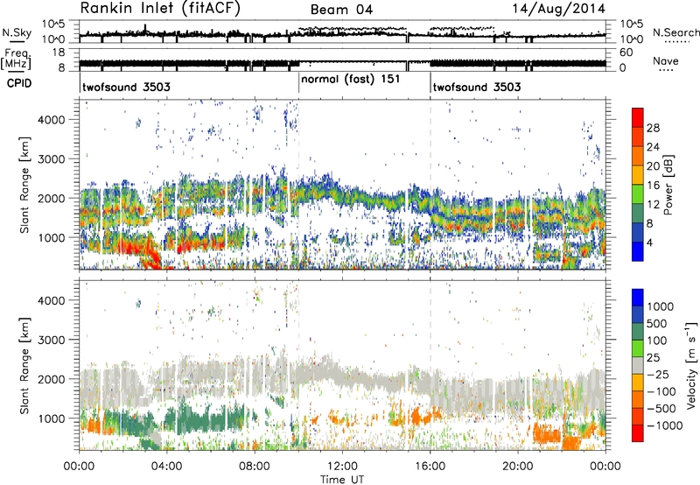Click the "normal (fast) 151" CPID label
The height and width of the screenshot is (485, 700).
point(351,80)
